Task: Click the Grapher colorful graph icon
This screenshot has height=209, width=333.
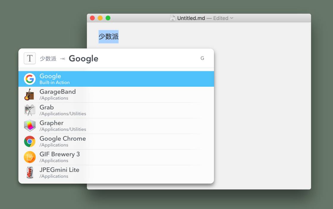Action: pyautogui.click(x=30, y=126)
